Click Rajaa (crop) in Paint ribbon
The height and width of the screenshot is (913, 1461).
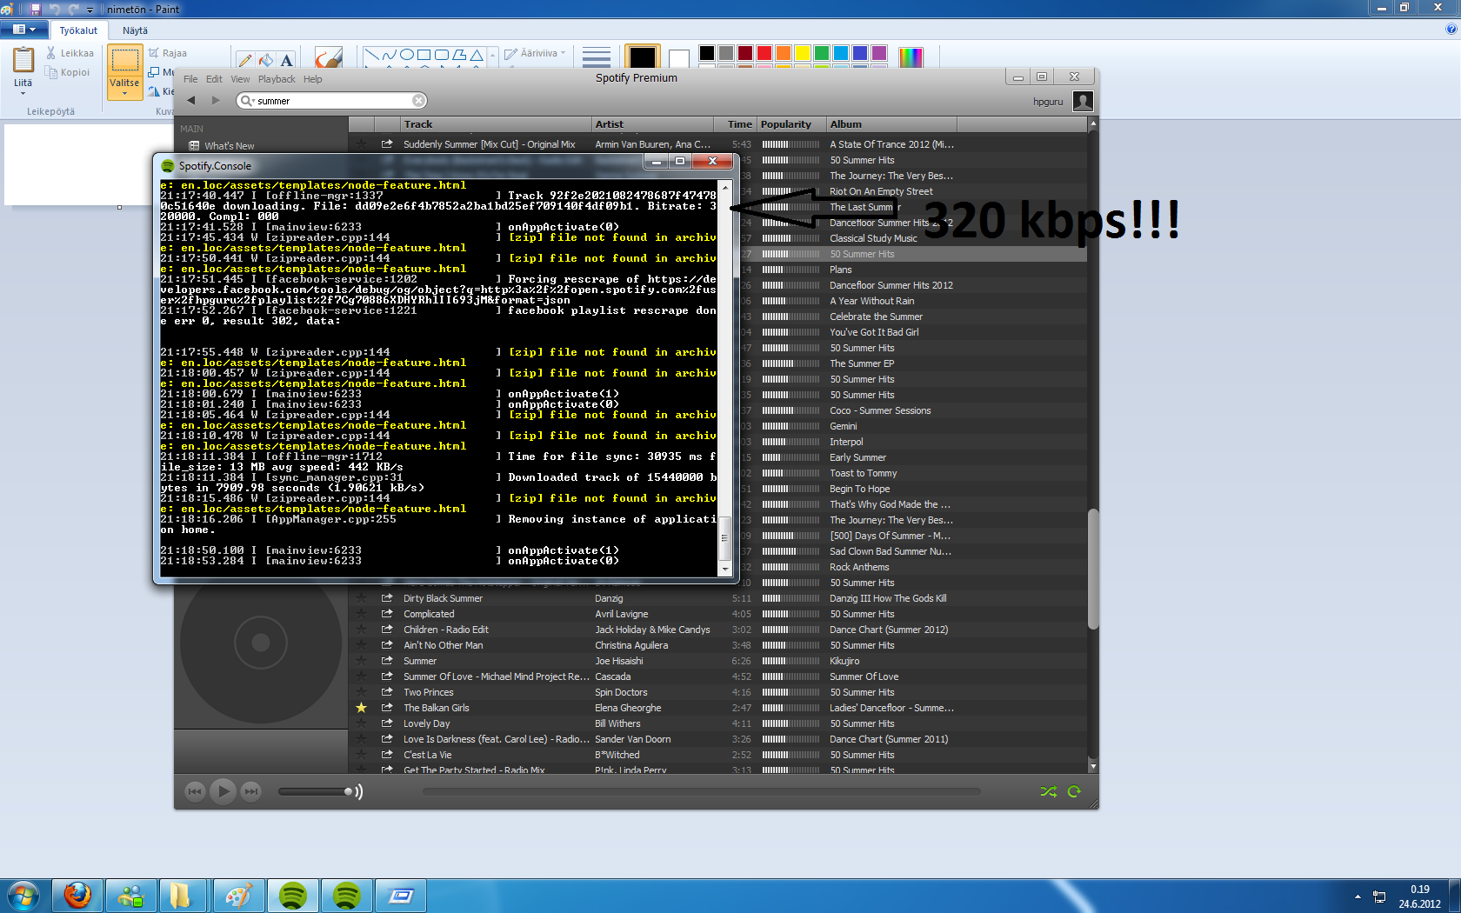pos(168,53)
